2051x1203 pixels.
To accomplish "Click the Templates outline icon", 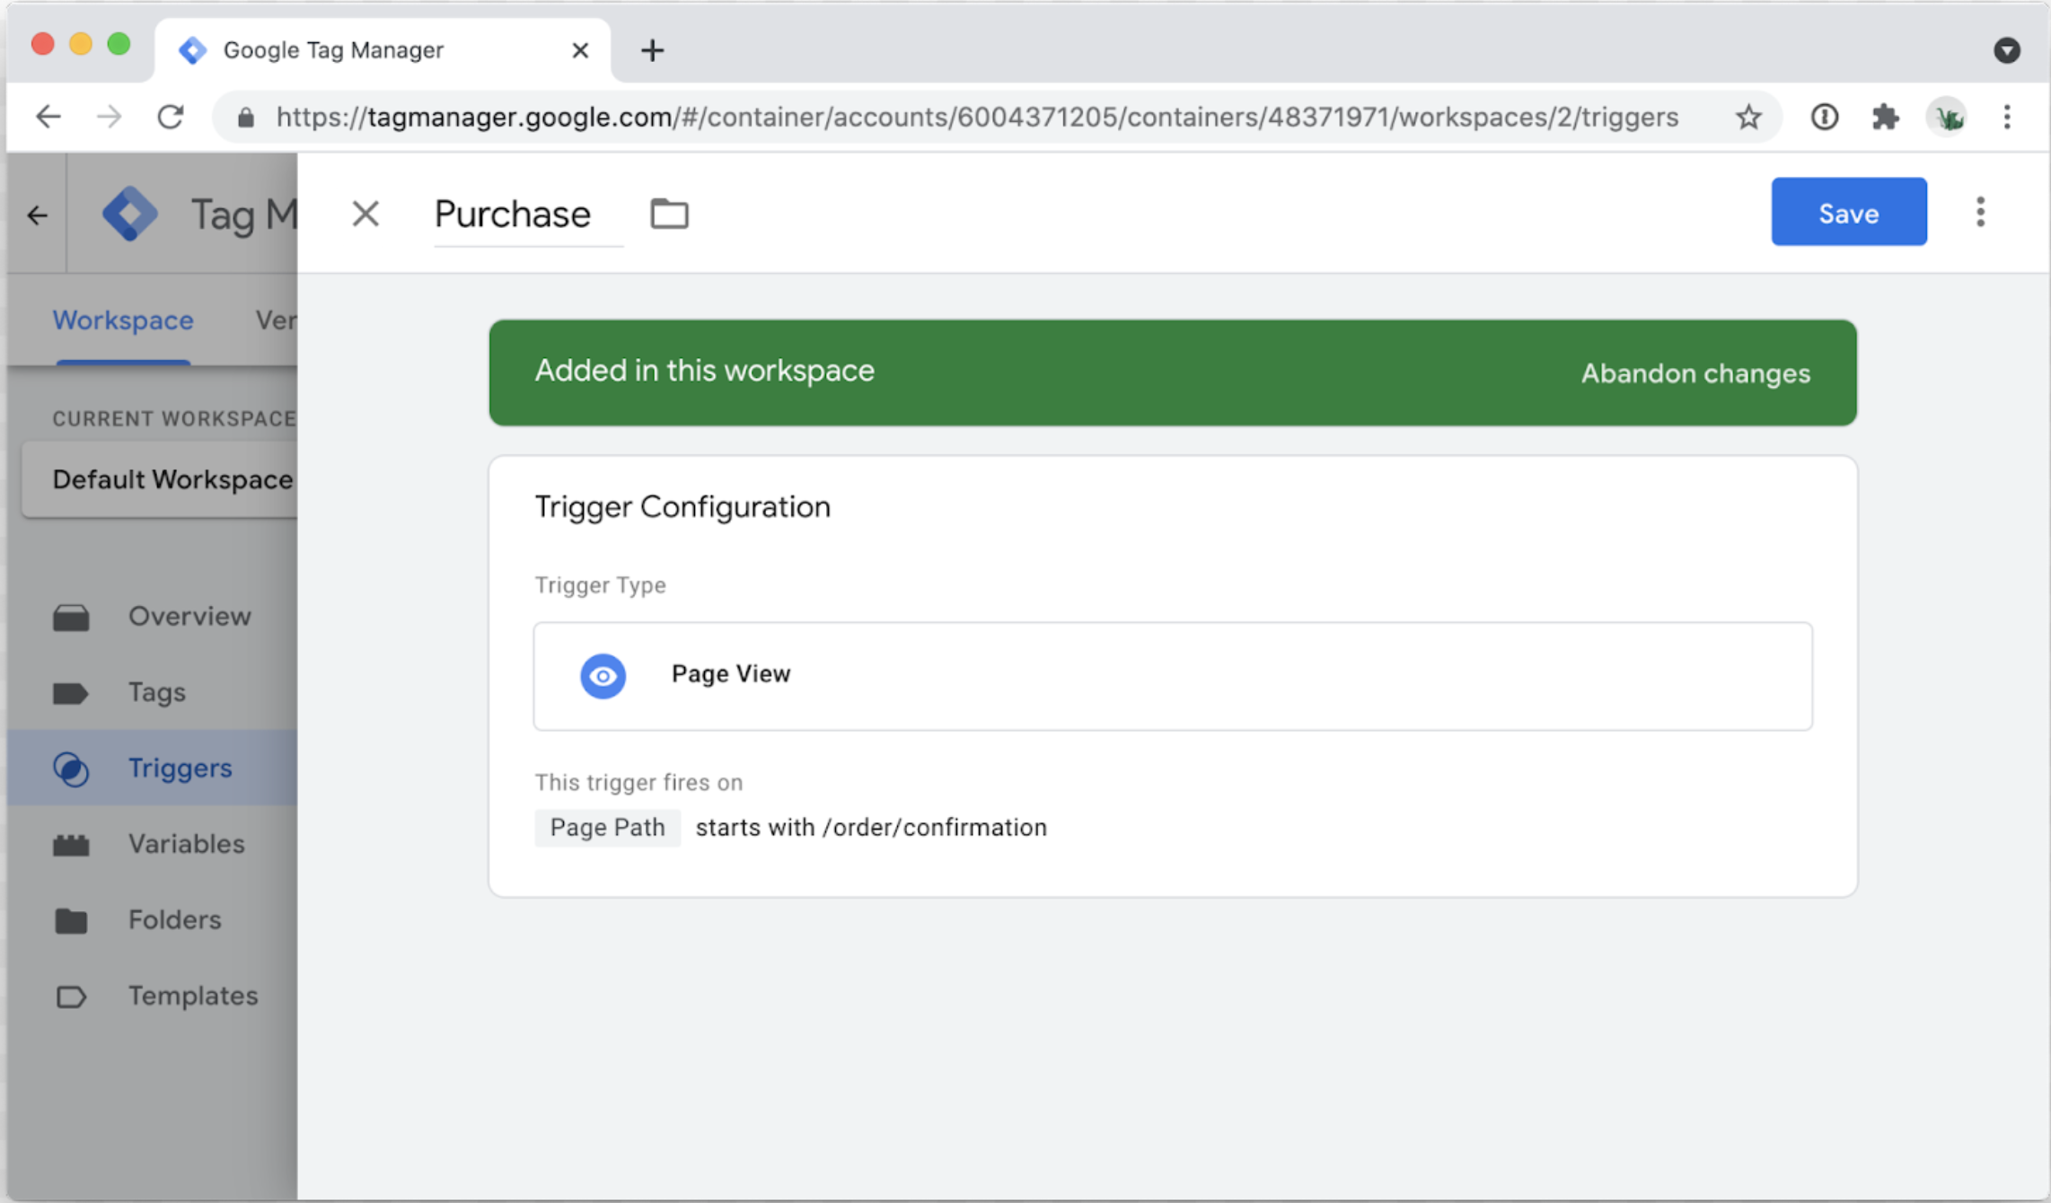I will point(71,997).
